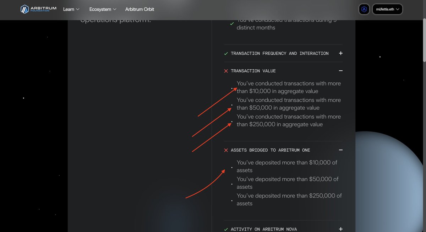Click deposited more than $50,000 criterion

pos(288,183)
